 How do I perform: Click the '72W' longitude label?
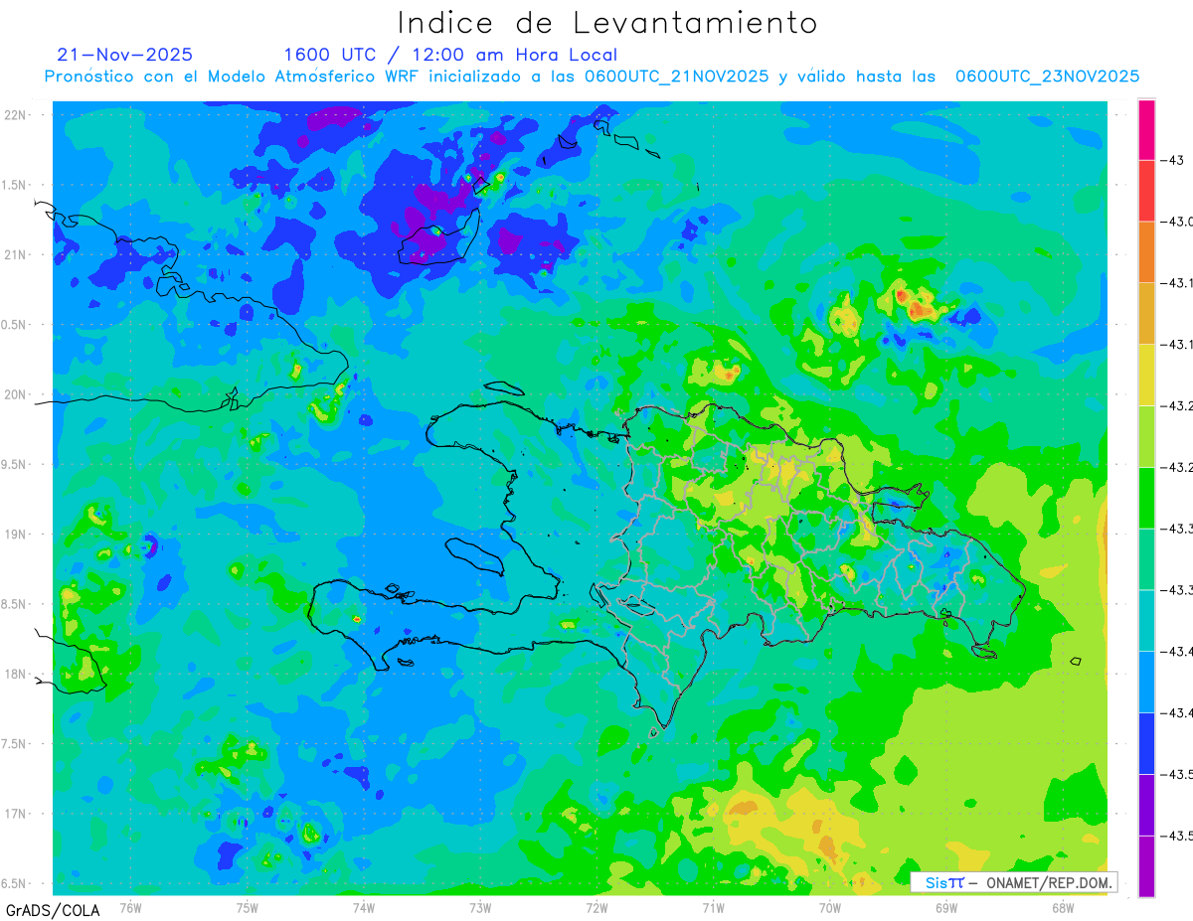point(596,908)
